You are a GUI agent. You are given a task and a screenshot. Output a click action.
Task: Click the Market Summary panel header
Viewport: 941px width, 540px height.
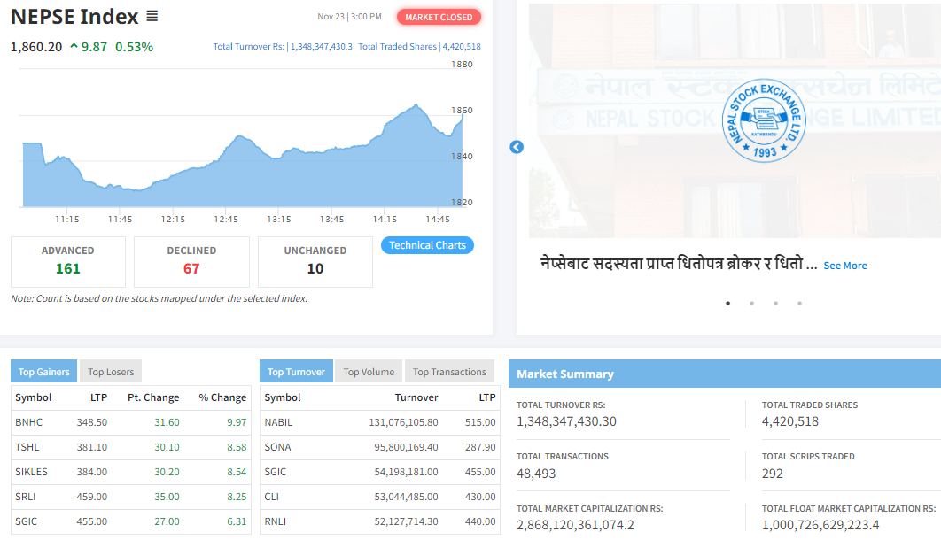click(724, 374)
